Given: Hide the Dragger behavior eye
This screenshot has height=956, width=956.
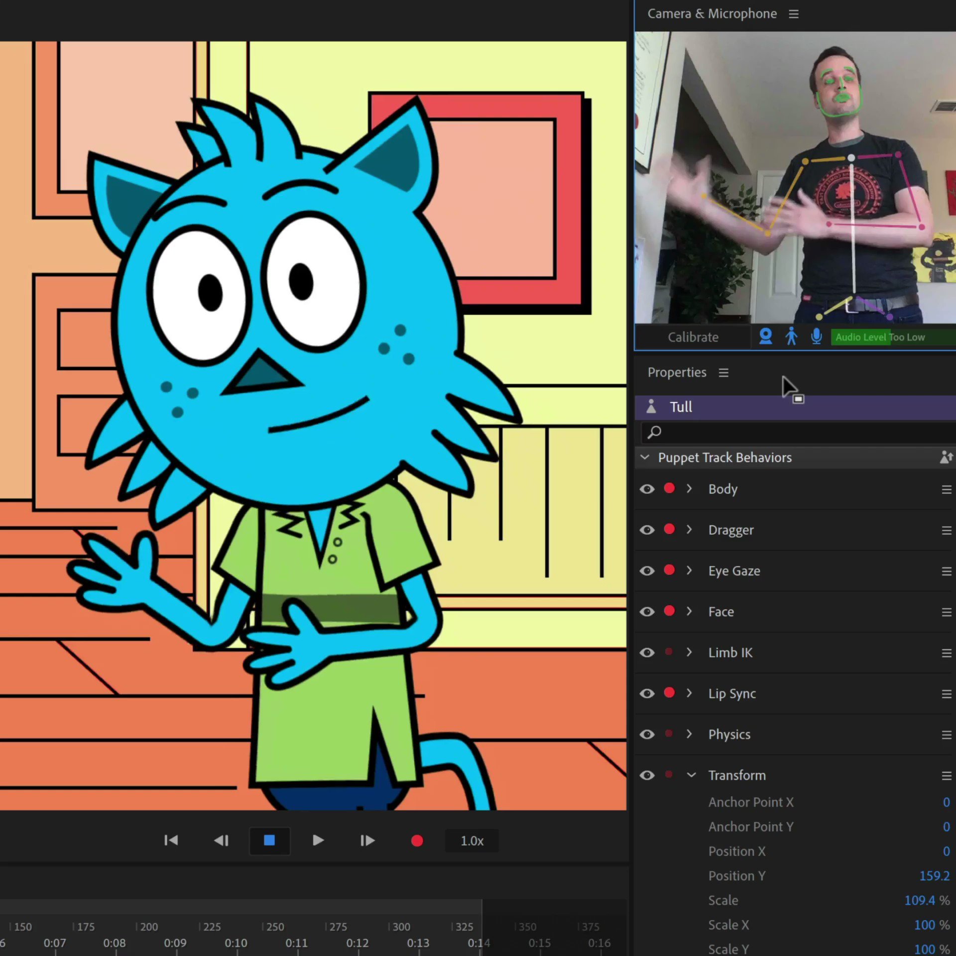Looking at the screenshot, I should coord(647,530).
